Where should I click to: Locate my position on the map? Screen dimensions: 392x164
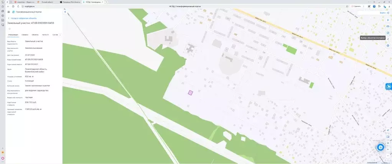[388, 130]
